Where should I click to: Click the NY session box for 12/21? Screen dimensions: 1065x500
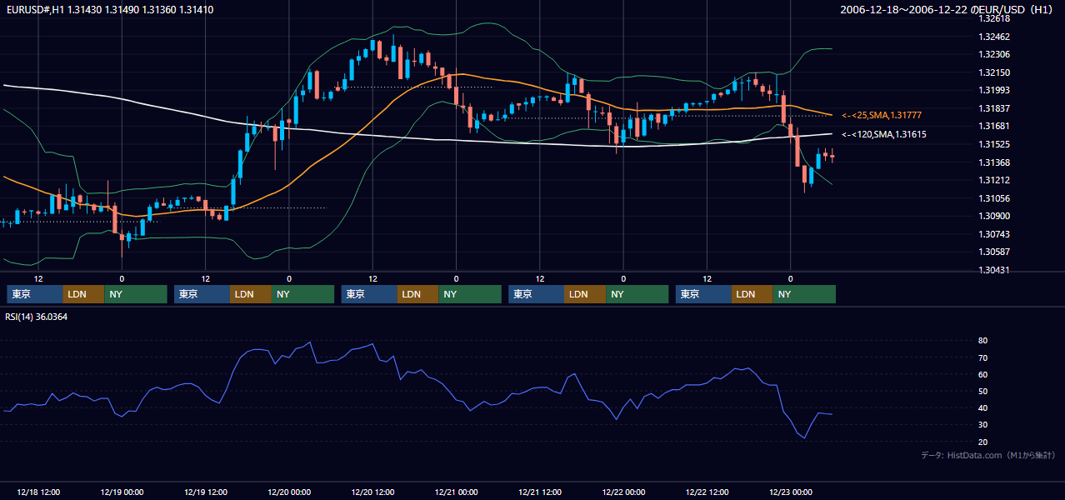click(638, 294)
